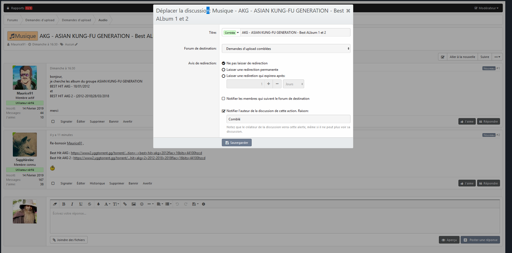The image size is (512, 253).
Task: Click the insert image icon
Action: point(134,204)
